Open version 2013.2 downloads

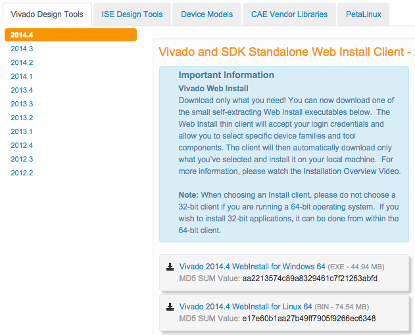coord(22,118)
